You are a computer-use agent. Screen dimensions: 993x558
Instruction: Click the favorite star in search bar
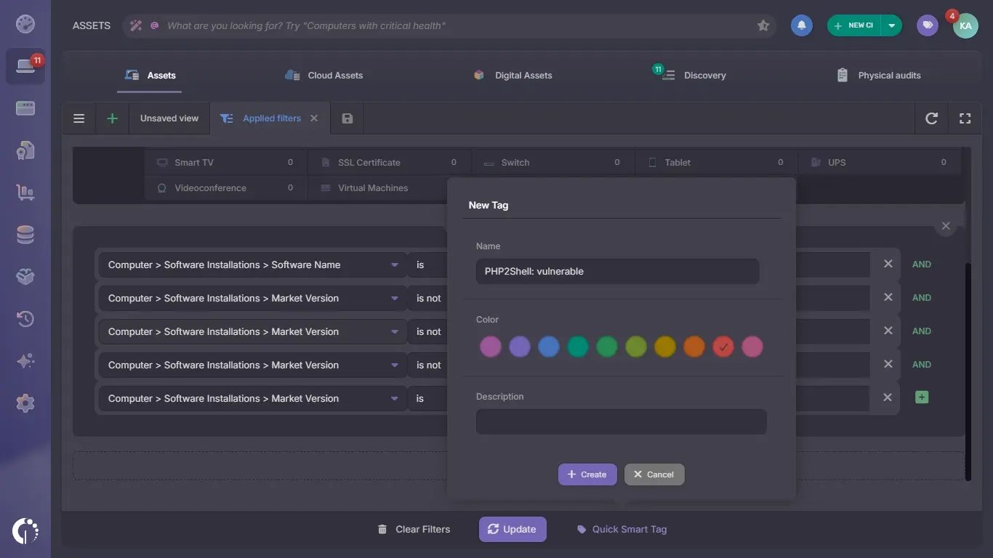[763, 25]
